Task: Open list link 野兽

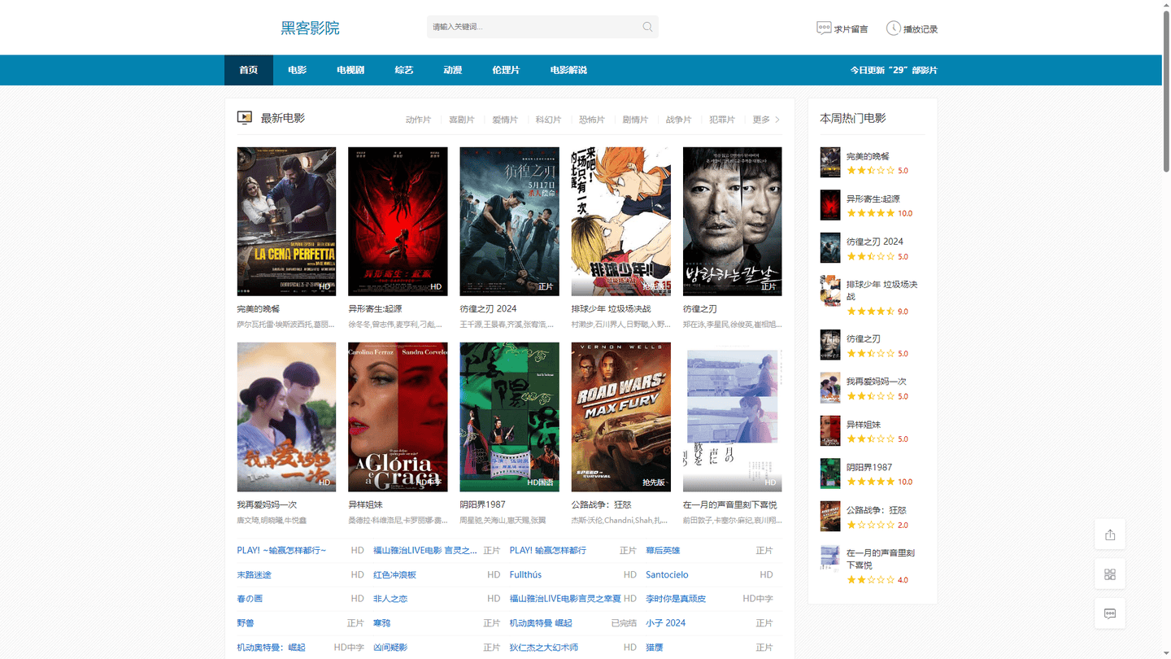Action: [x=246, y=623]
